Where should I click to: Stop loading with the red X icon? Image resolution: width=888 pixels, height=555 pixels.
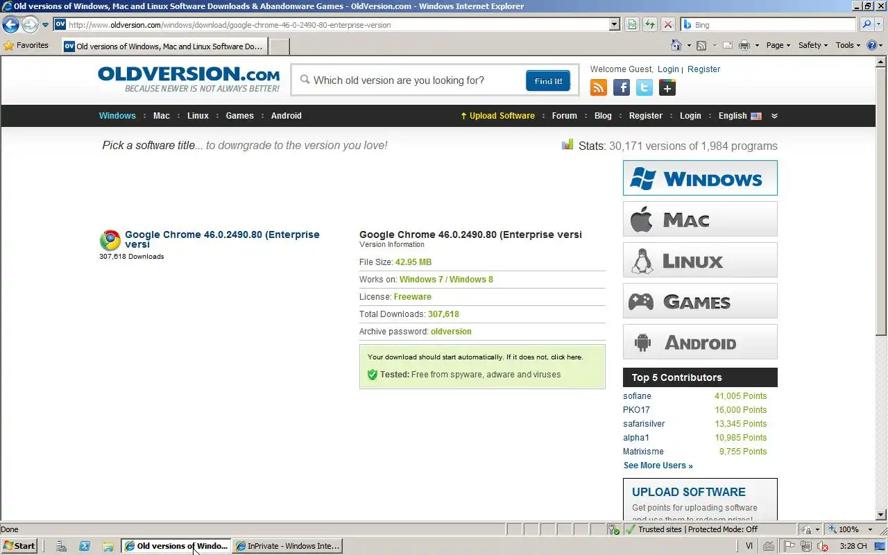(667, 24)
